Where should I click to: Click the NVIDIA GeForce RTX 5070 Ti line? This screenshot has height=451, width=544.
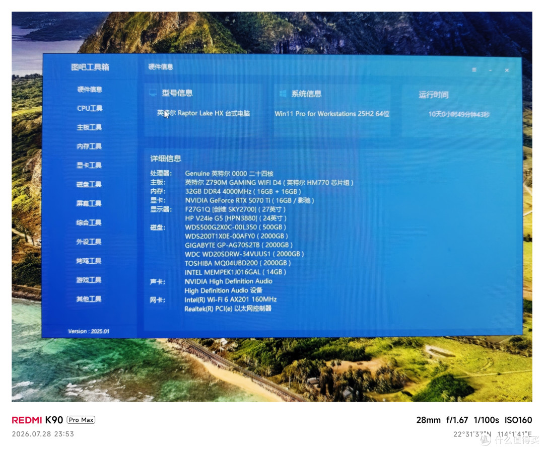[249, 200]
